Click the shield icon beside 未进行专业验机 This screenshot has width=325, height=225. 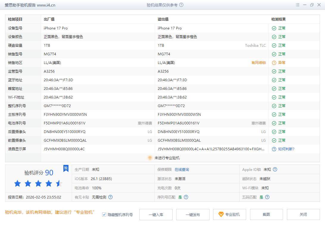coord(150,158)
